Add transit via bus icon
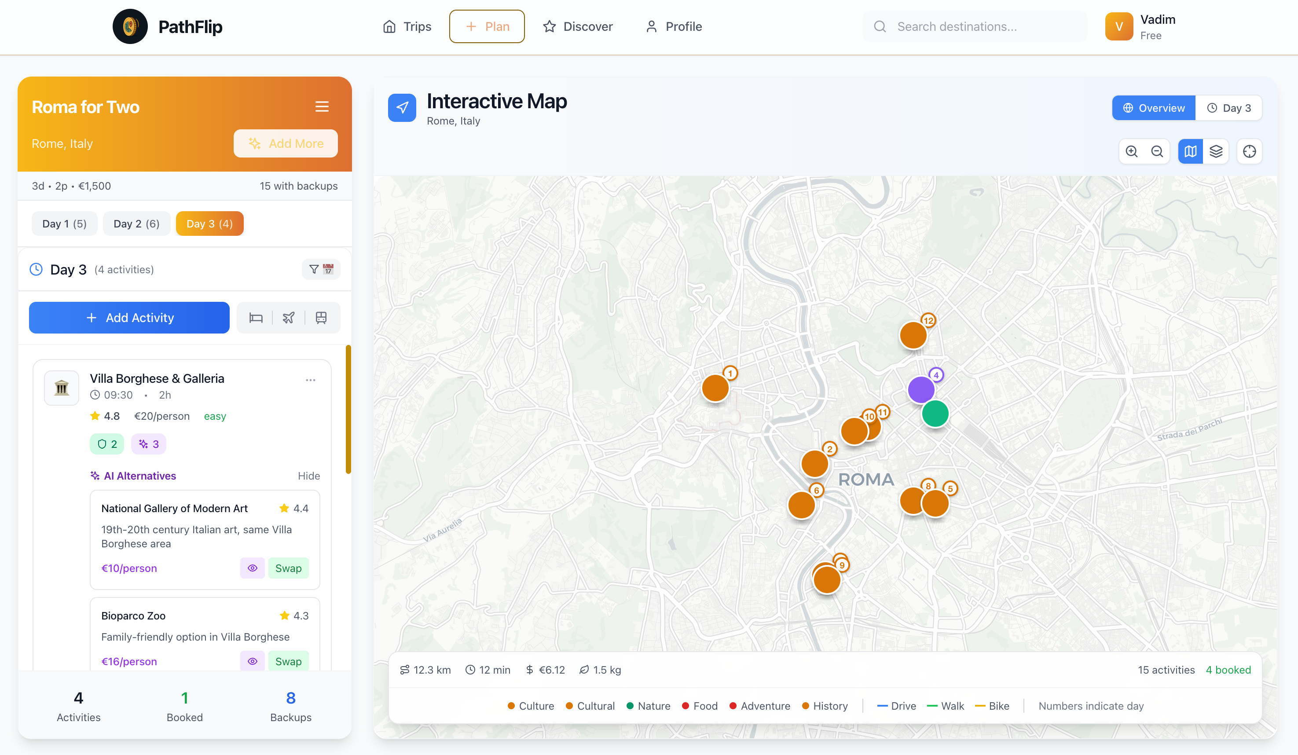Screen dimensions: 1298x755 click(321, 318)
